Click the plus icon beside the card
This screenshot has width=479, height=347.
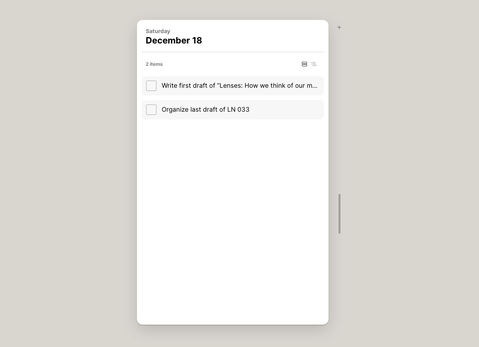[x=339, y=28]
